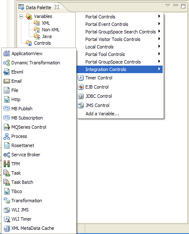This screenshot has height=234, width=189.
Task: Click the TPM control icon
Action: tap(7, 164)
